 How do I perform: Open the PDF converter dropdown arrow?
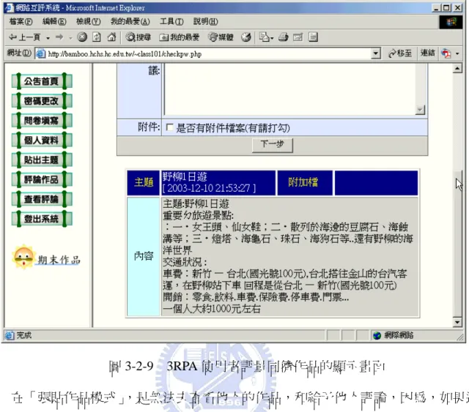[x=457, y=53]
